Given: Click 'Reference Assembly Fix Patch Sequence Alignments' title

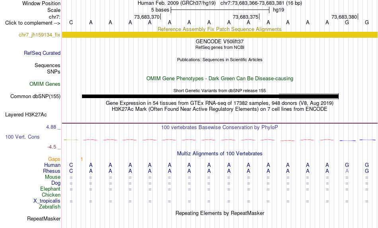Looking at the screenshot, I should pos(219,29).
